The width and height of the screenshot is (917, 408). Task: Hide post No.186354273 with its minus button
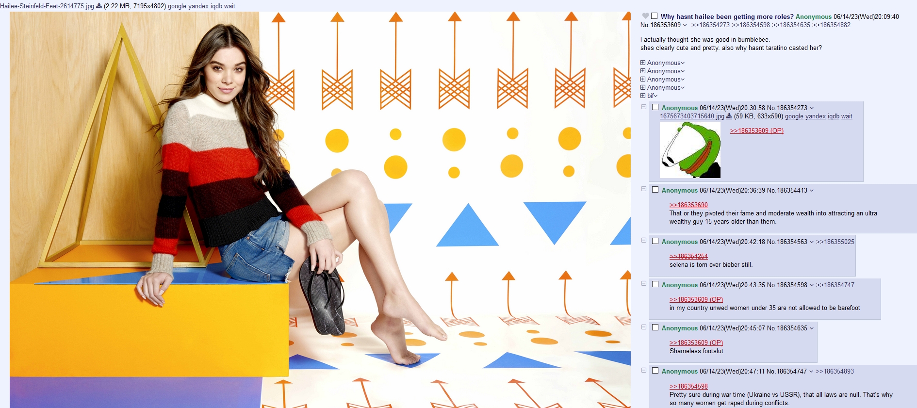pos(644,107)
